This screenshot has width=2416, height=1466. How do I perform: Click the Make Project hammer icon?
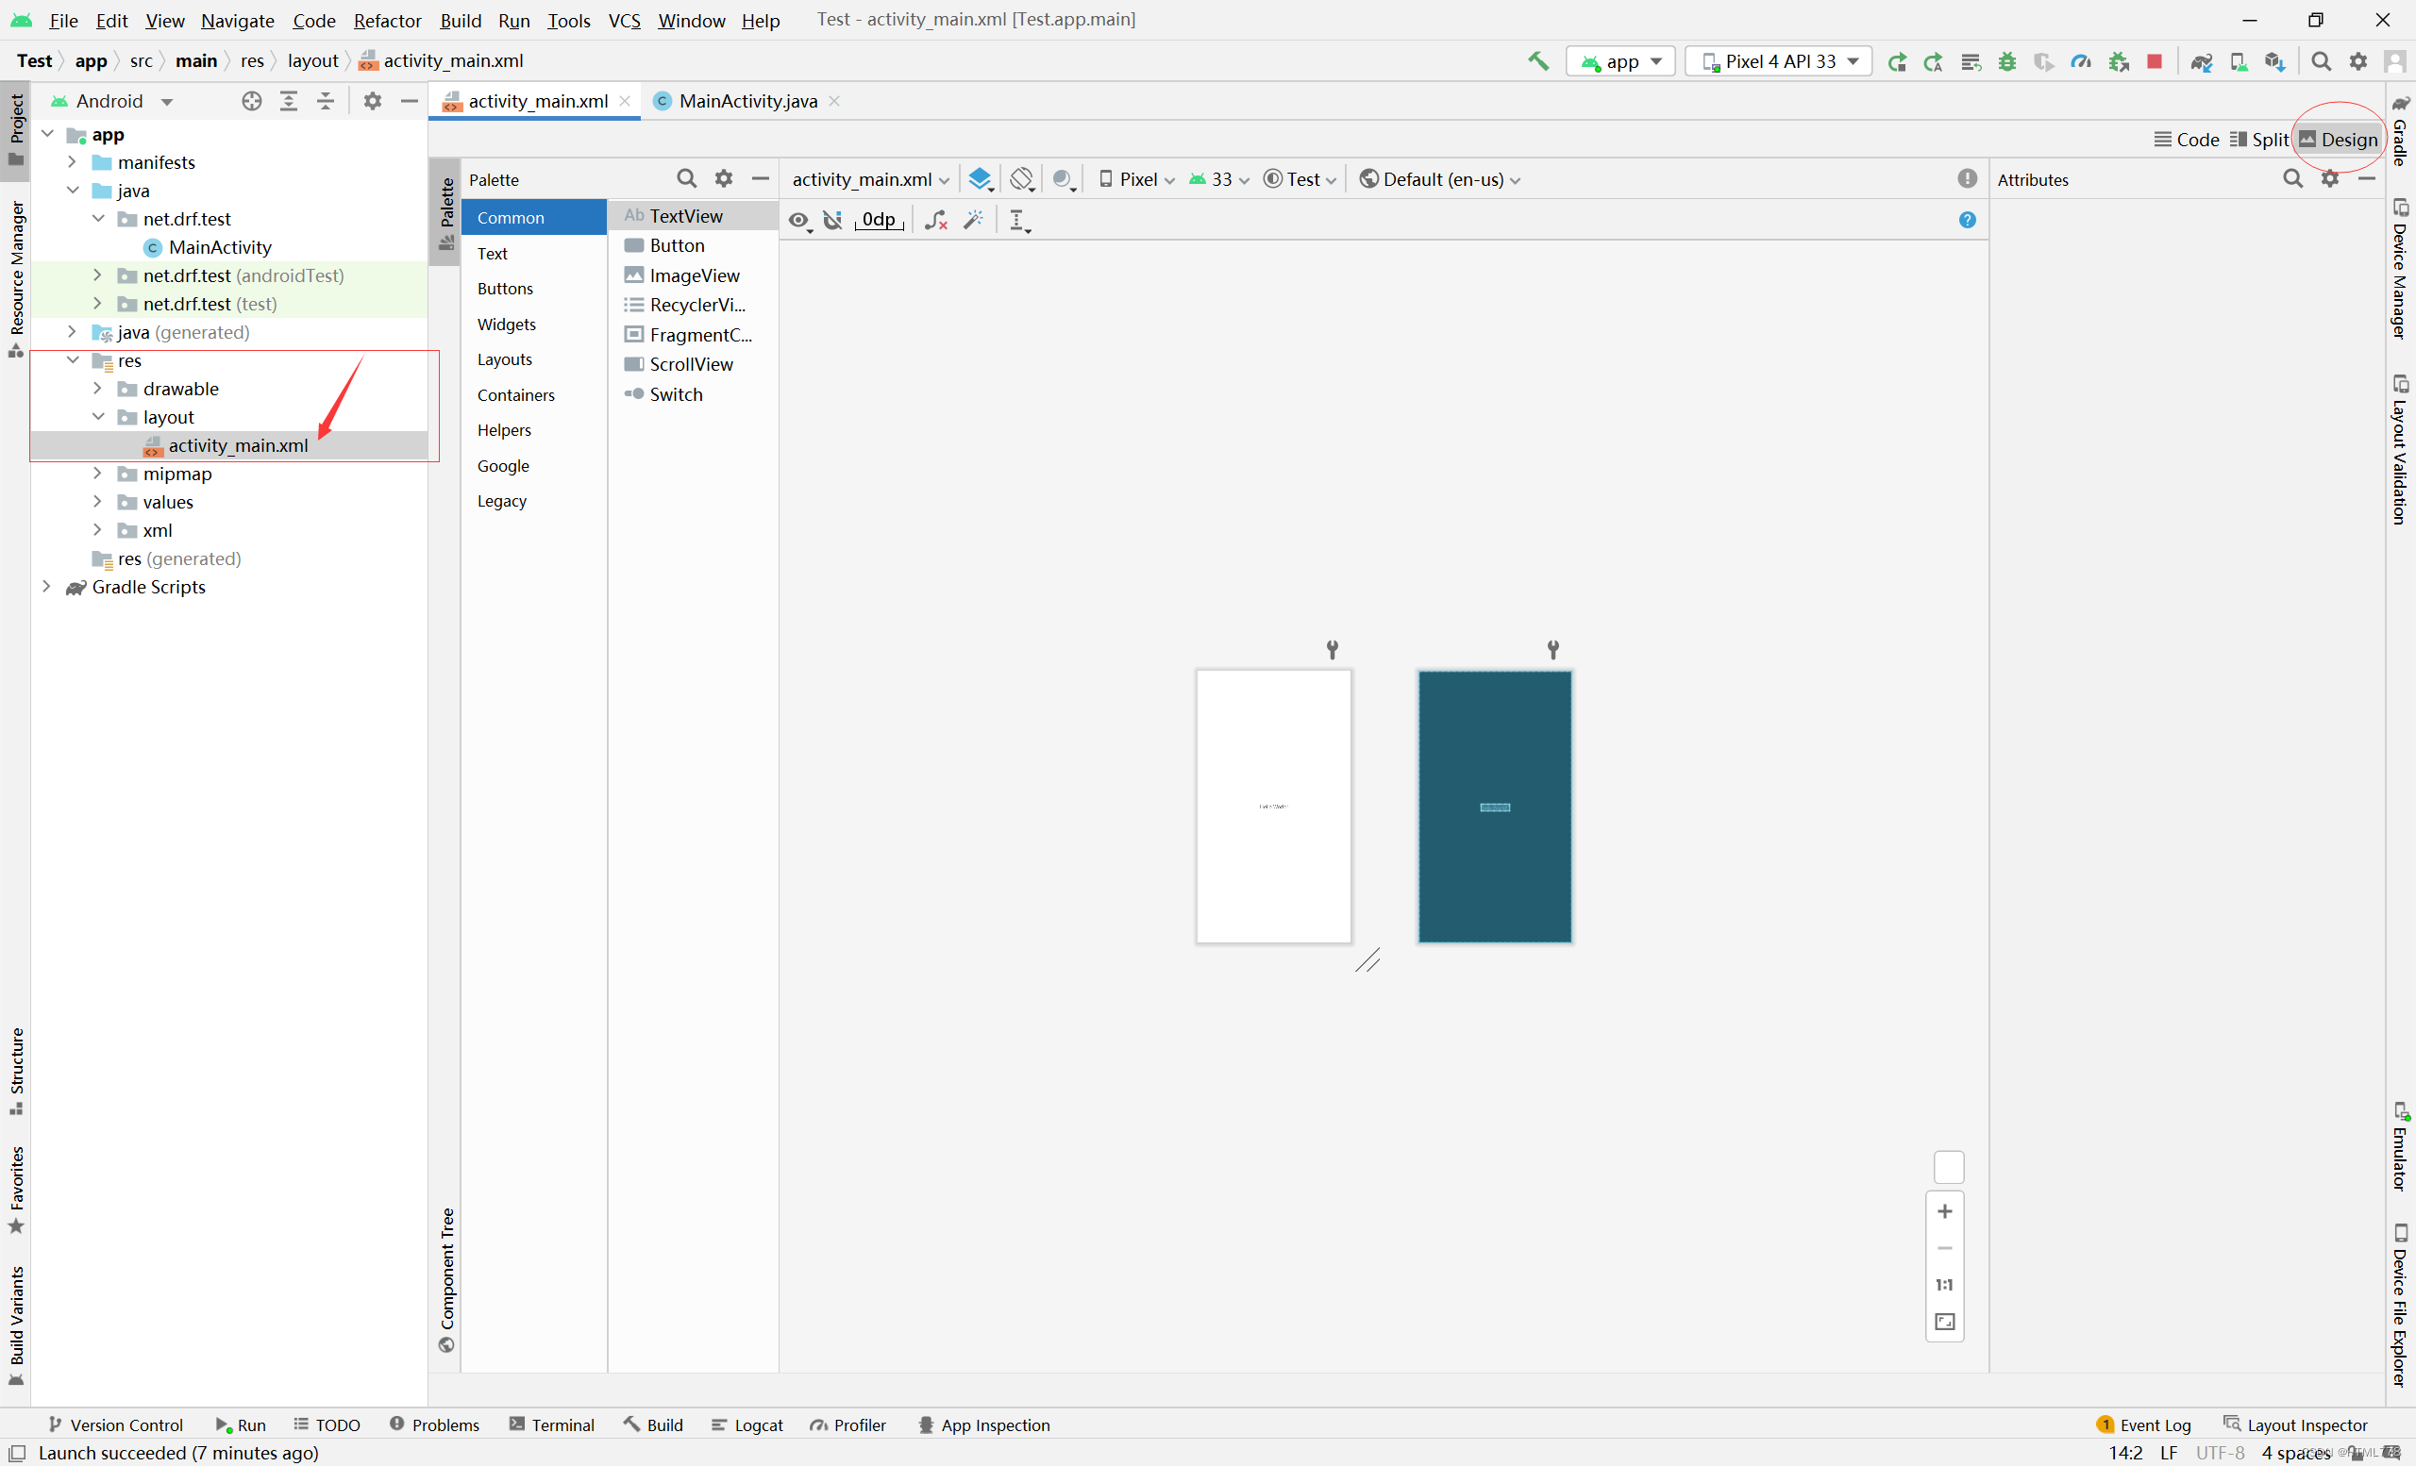[x=1537, y=61]
